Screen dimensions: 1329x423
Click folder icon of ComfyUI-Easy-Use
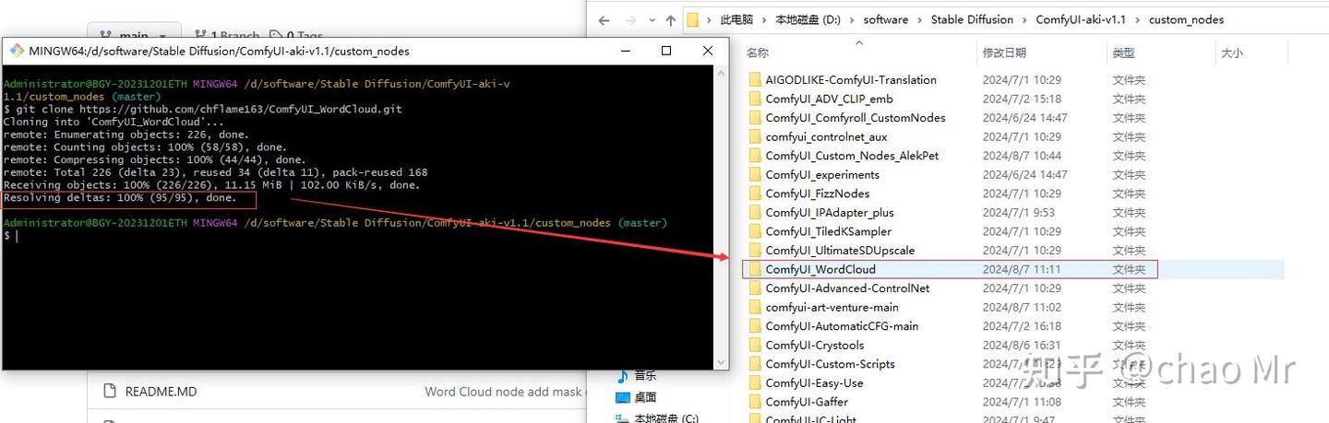755,382
